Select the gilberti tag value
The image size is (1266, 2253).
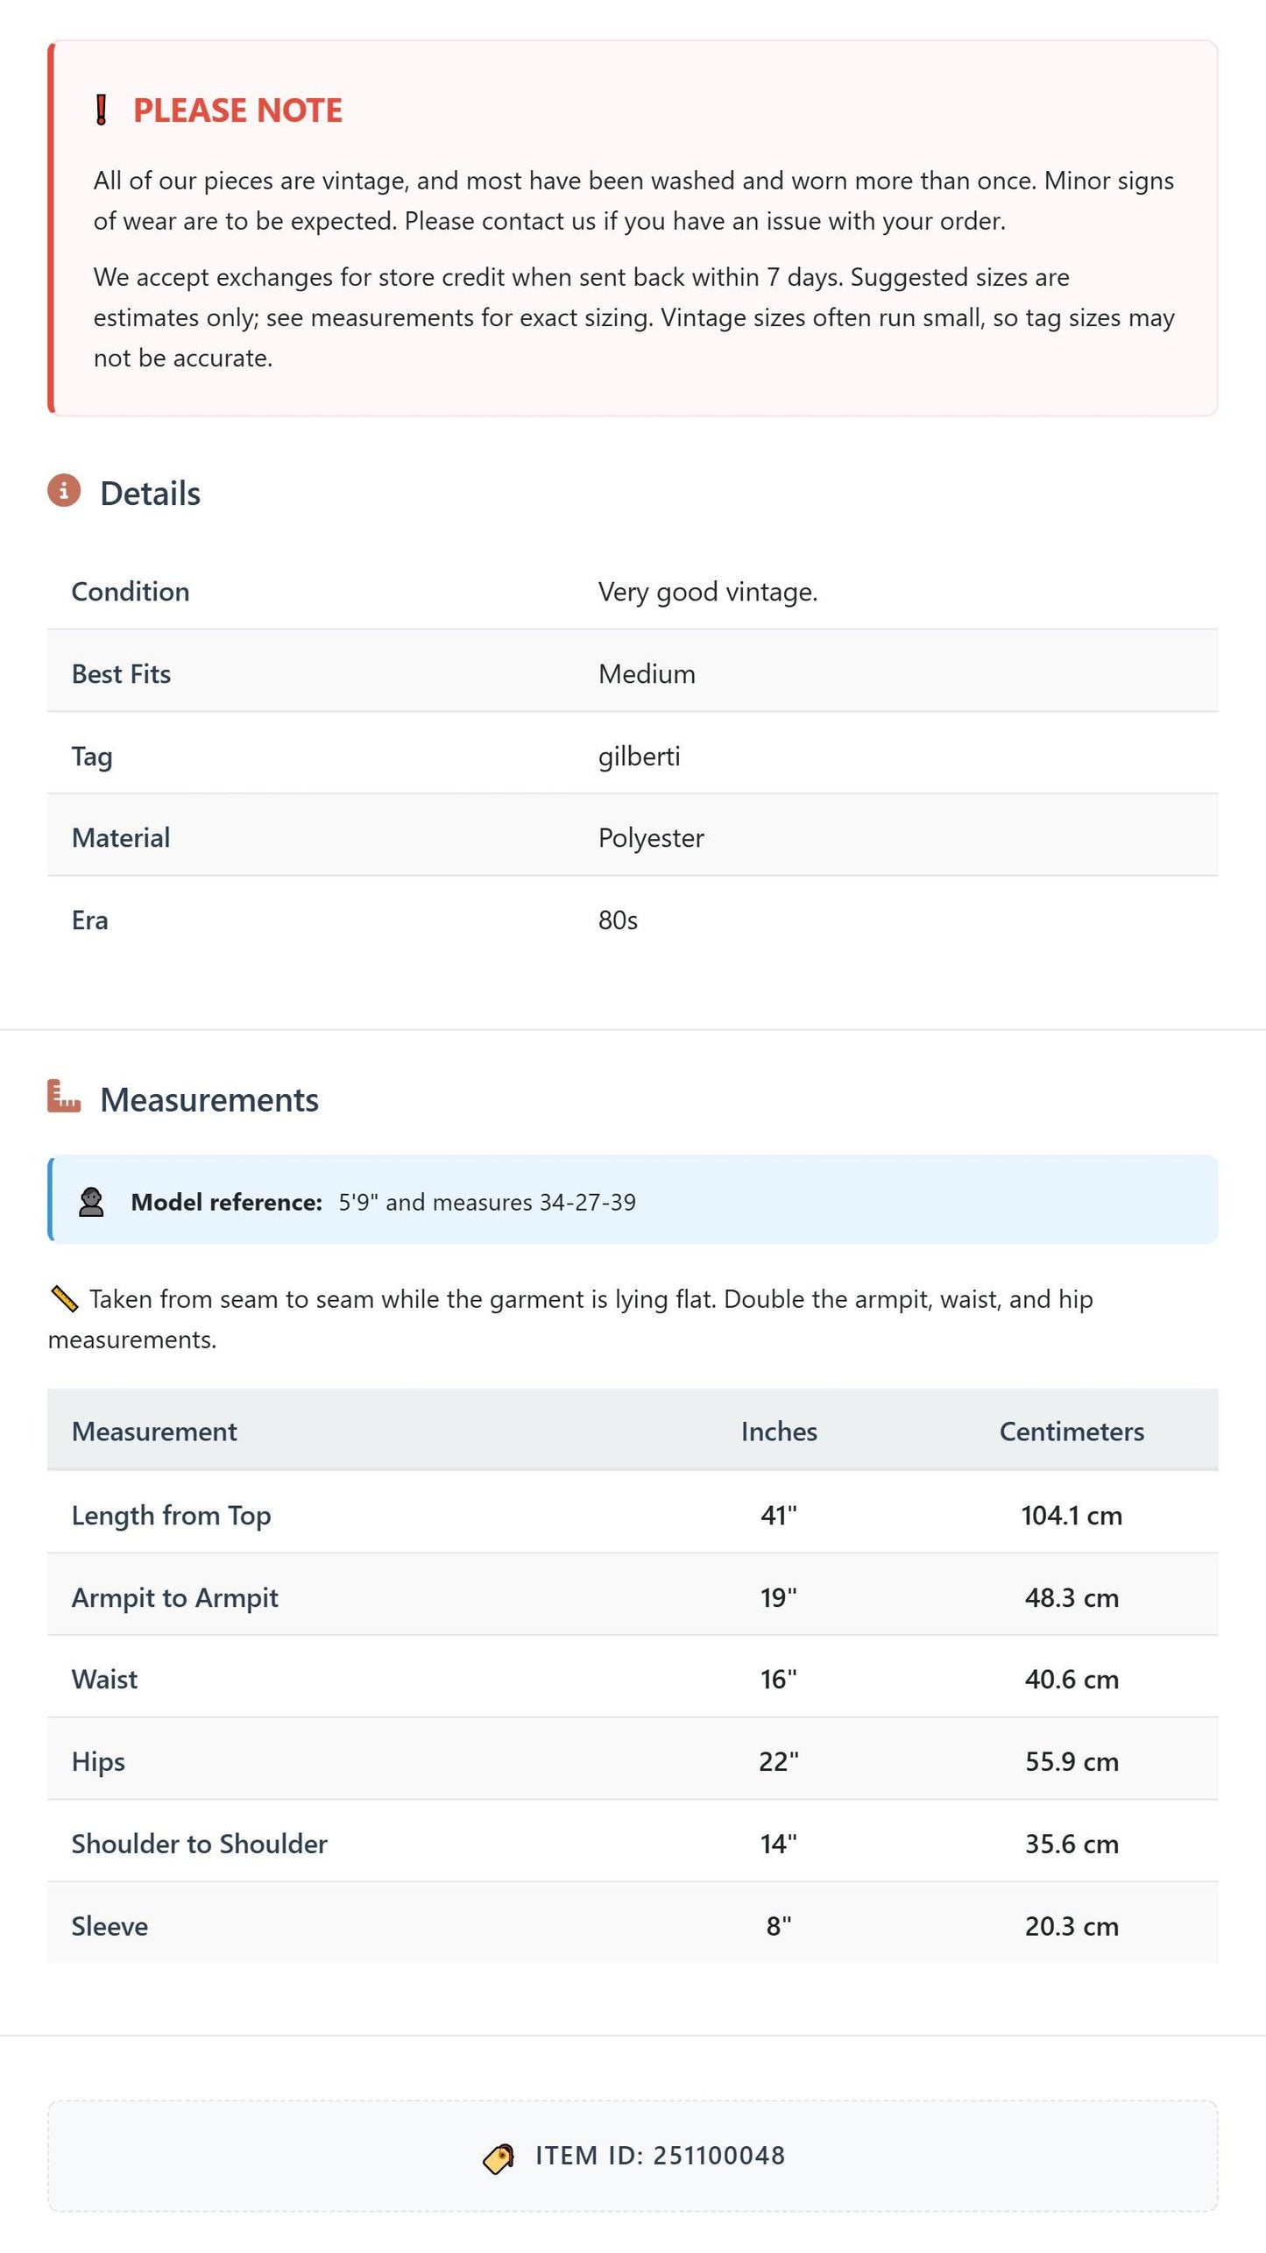coord(640,757)
